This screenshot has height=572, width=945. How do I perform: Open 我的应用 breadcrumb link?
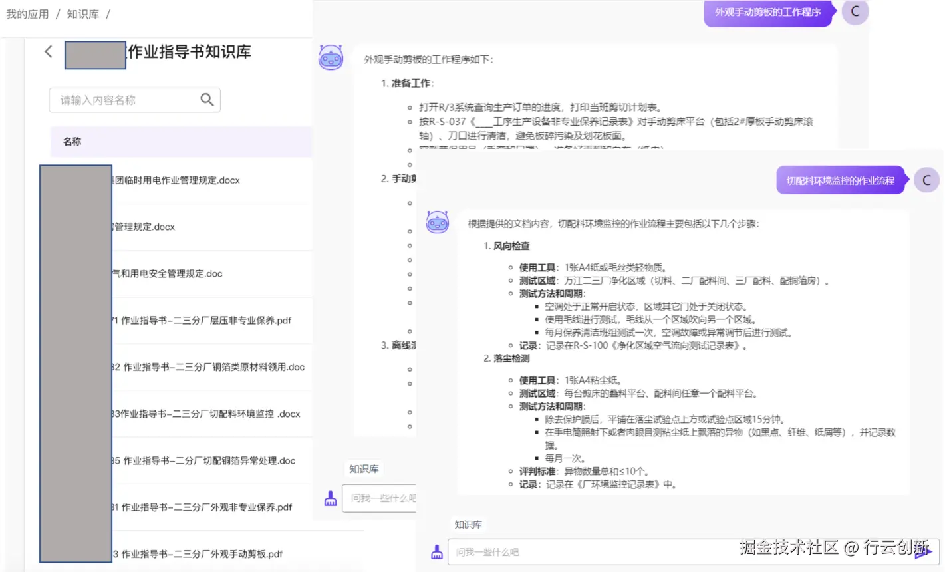[27, 14]
